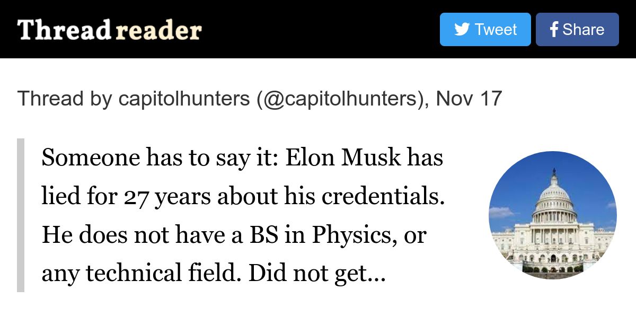Screen dimensions: 636x333
Task: Open the Capitol building avatar image
Action: [x=552, y=215]
